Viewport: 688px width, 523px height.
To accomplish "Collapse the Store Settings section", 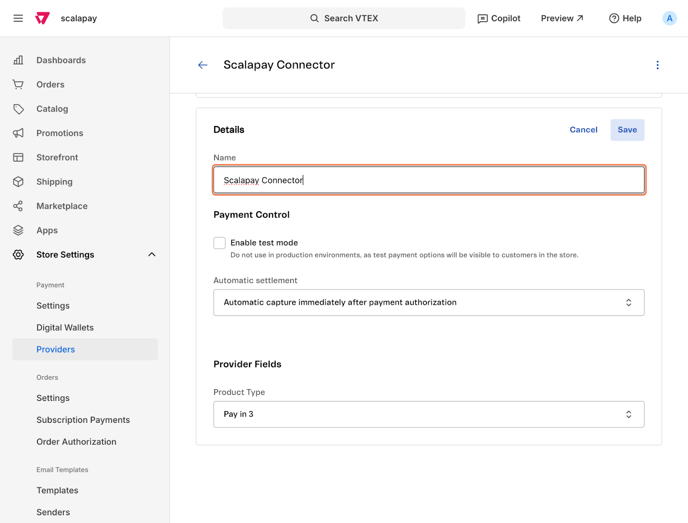I will 152,255.
